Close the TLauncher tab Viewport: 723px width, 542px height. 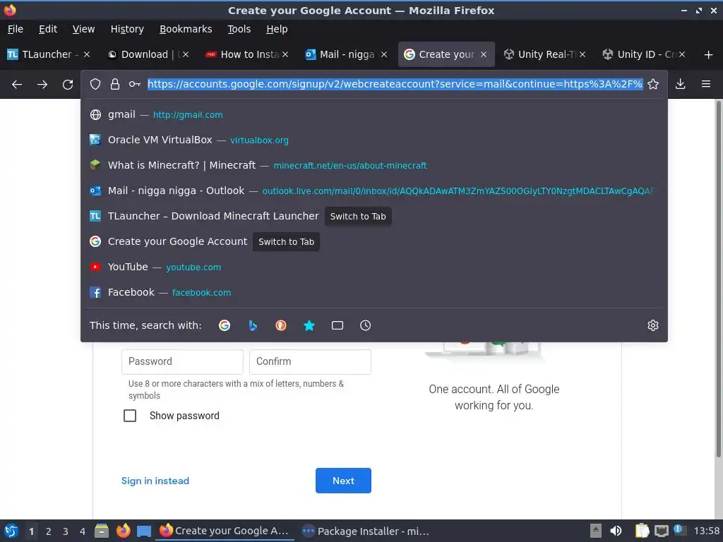coord(87,54)
